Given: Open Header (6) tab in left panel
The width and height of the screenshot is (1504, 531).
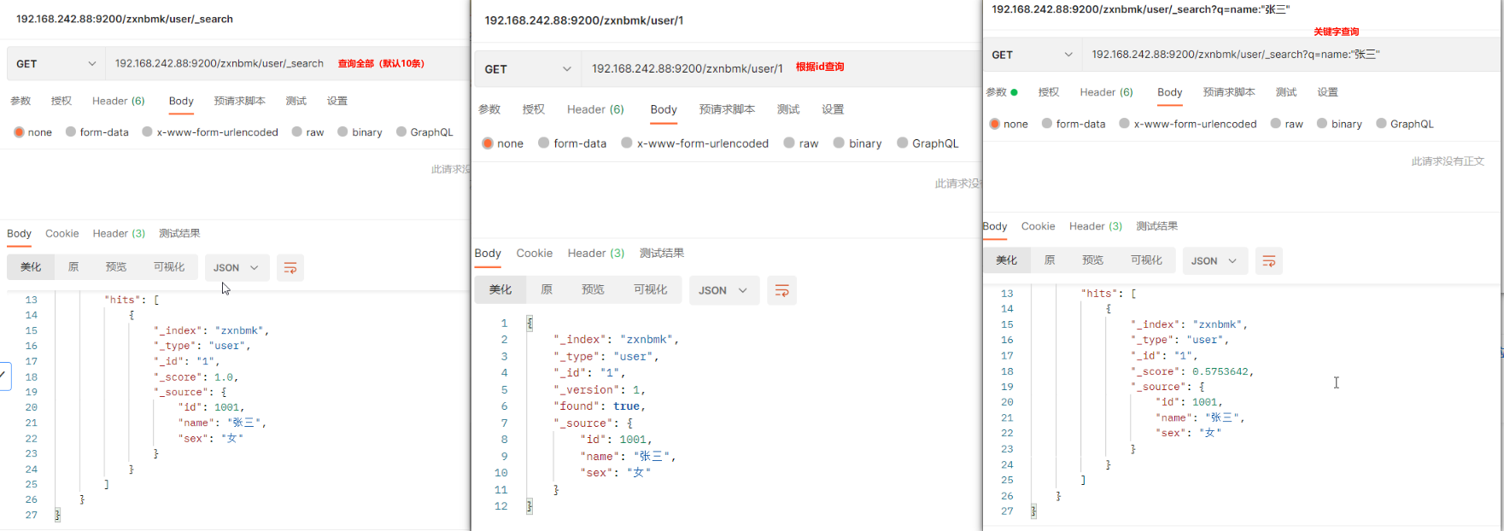Looking at the screenshot, I should click(119, 101).
